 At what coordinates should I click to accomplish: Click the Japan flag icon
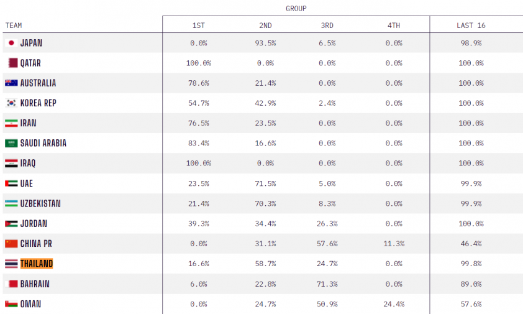click(11, 43)
